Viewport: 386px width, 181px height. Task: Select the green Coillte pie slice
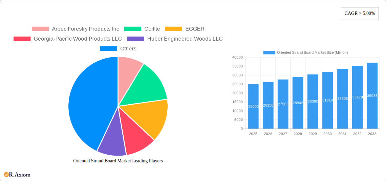[145, 85]
